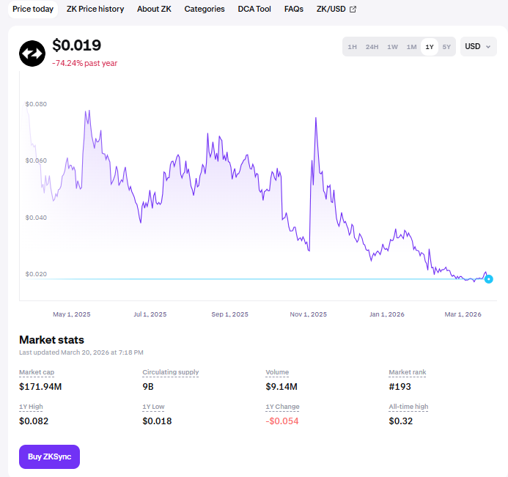Select the DCA Tool tab
The image size is (508, 477).
[x=254, y=10]
